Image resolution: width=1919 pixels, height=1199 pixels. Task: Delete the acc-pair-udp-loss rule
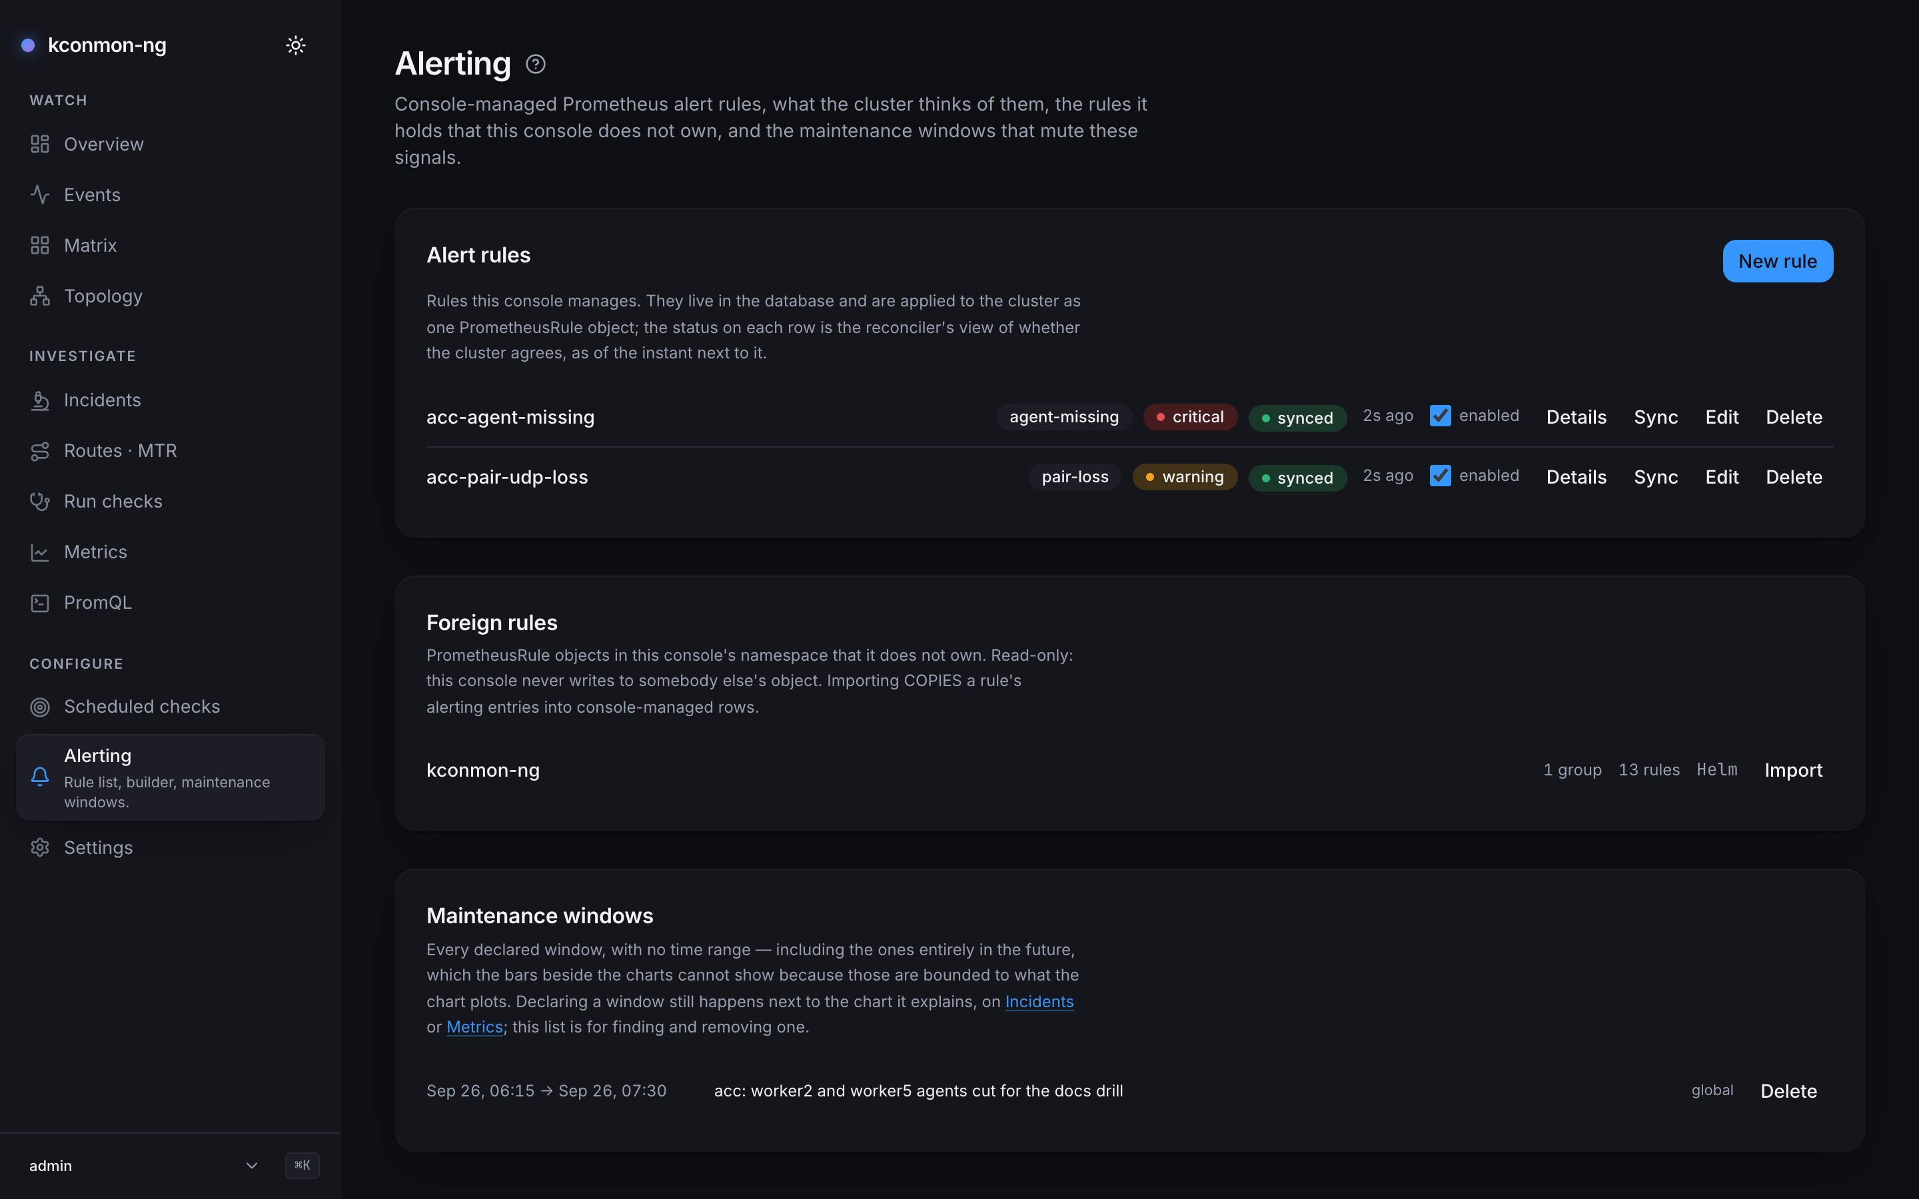pos(1794,478)
